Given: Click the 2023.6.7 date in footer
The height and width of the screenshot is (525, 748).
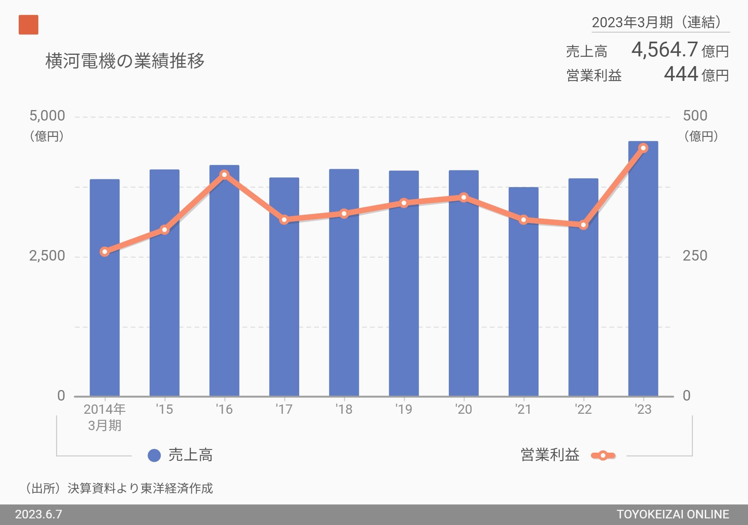Looking at the screenshot, I should [39, 514].
